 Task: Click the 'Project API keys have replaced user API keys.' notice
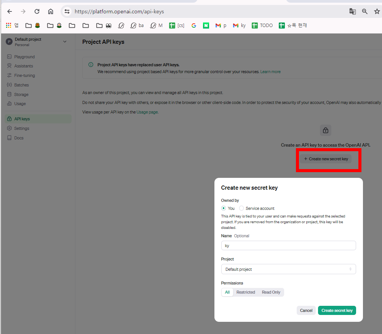(138, 65)
